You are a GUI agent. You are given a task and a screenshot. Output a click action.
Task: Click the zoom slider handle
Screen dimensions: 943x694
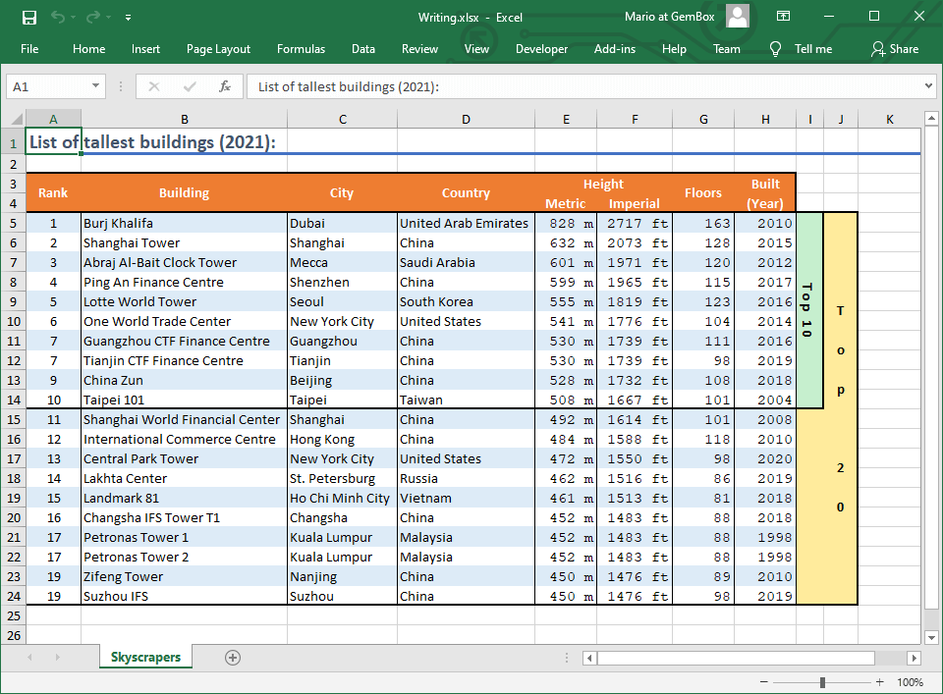(x=822, y=682)
